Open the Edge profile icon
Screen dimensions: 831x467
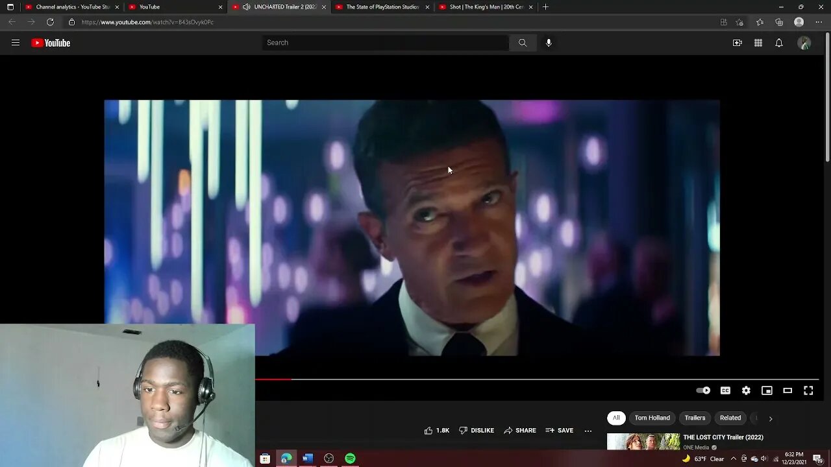coord(799,22)
